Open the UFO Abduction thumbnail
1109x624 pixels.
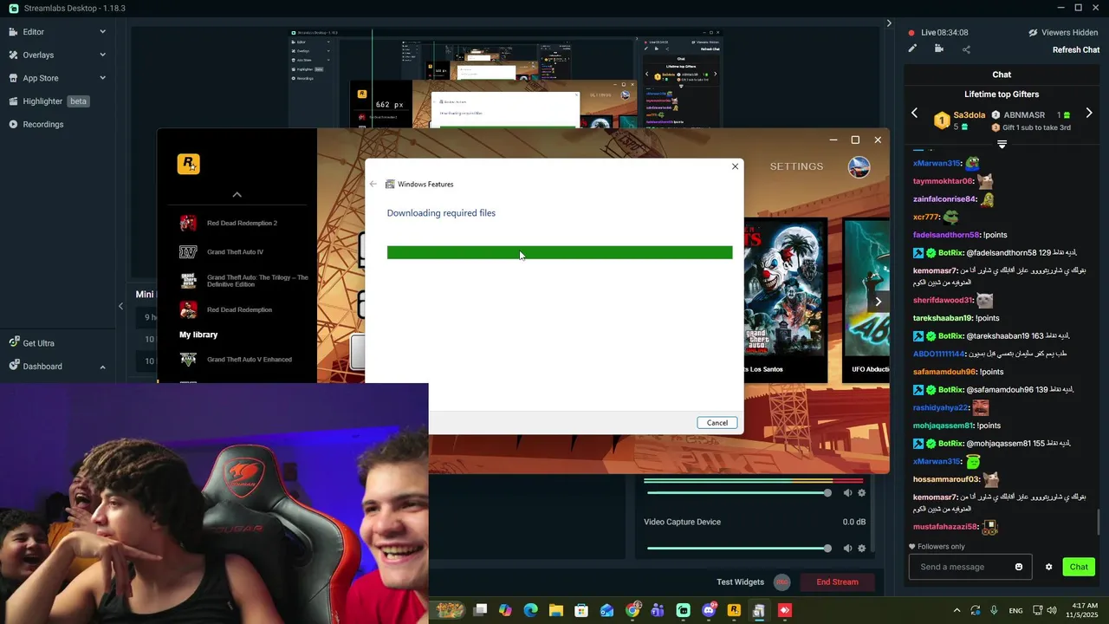coord(866,300)
